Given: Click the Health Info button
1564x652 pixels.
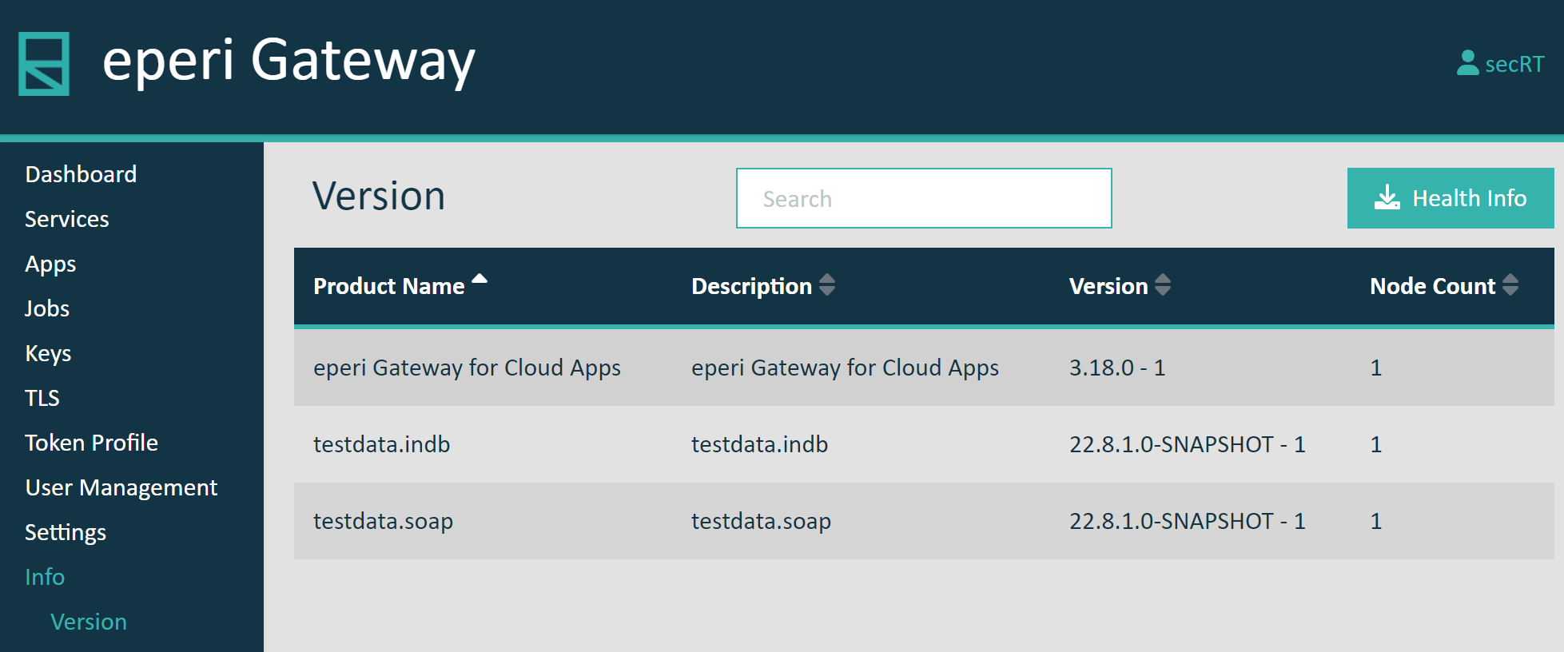Looking at the screenshot, I should [x=1451, y=198].
